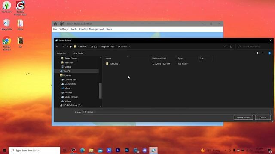
Task: Select Searches in the navigation pane
Action: pos(69,62)
